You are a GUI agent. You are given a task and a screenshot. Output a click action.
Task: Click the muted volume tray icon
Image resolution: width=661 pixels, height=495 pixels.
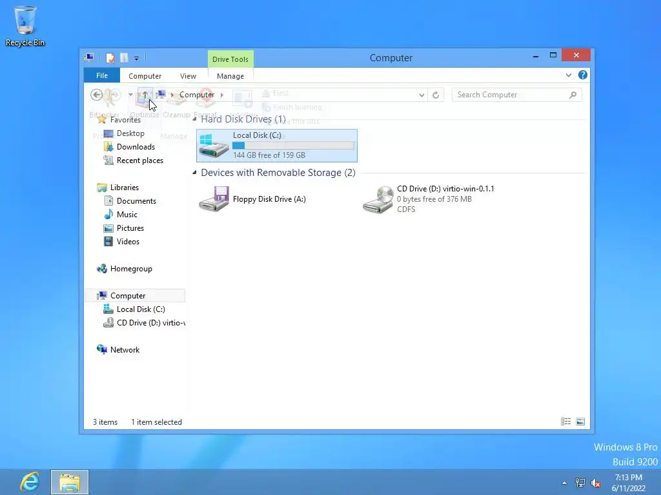tap(596, 483)
